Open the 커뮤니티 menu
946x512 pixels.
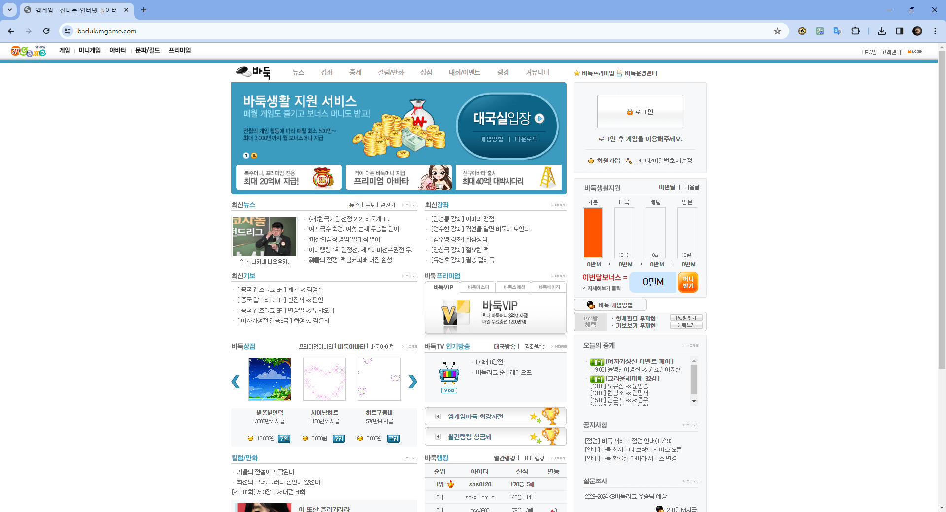click(538, 72)
